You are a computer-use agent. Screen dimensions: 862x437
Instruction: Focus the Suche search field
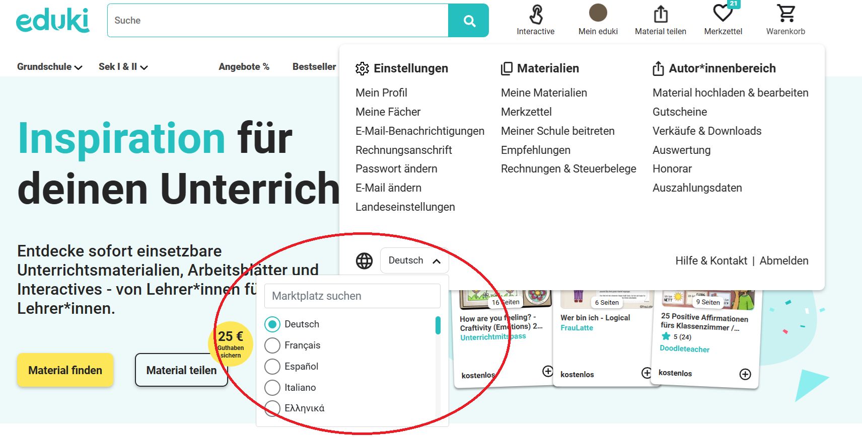click(x=278, y=21)
